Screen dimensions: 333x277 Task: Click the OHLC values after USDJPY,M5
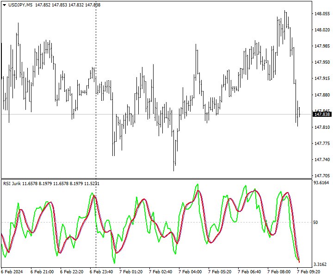(68, 5)
